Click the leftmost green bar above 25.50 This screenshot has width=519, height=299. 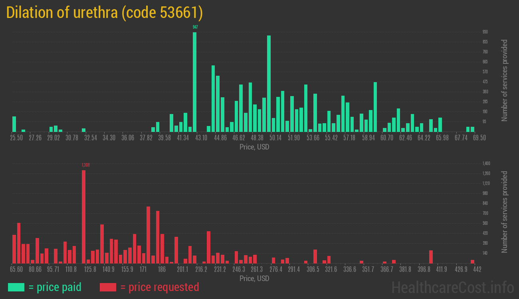(x=14, y=124)
